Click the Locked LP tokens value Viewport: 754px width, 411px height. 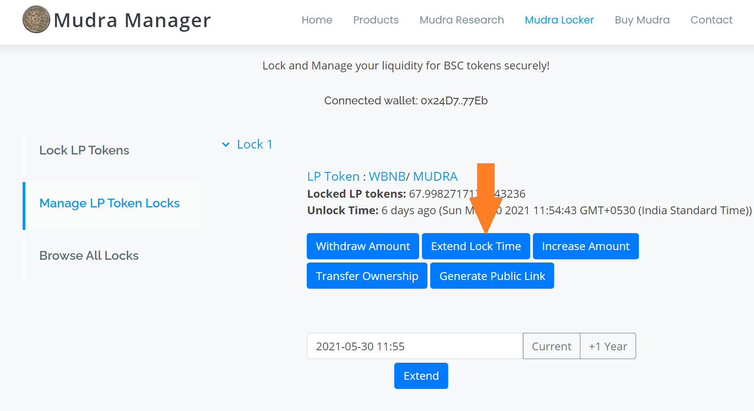[x=467, y=194]
